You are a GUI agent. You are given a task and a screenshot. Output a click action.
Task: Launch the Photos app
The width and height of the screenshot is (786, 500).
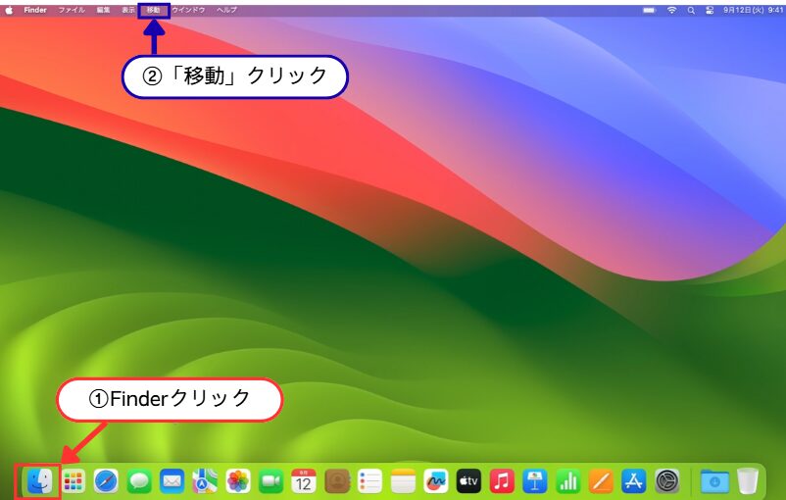[x=238, y=480]
